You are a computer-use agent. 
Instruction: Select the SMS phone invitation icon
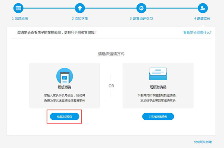[x=65, y=76]
